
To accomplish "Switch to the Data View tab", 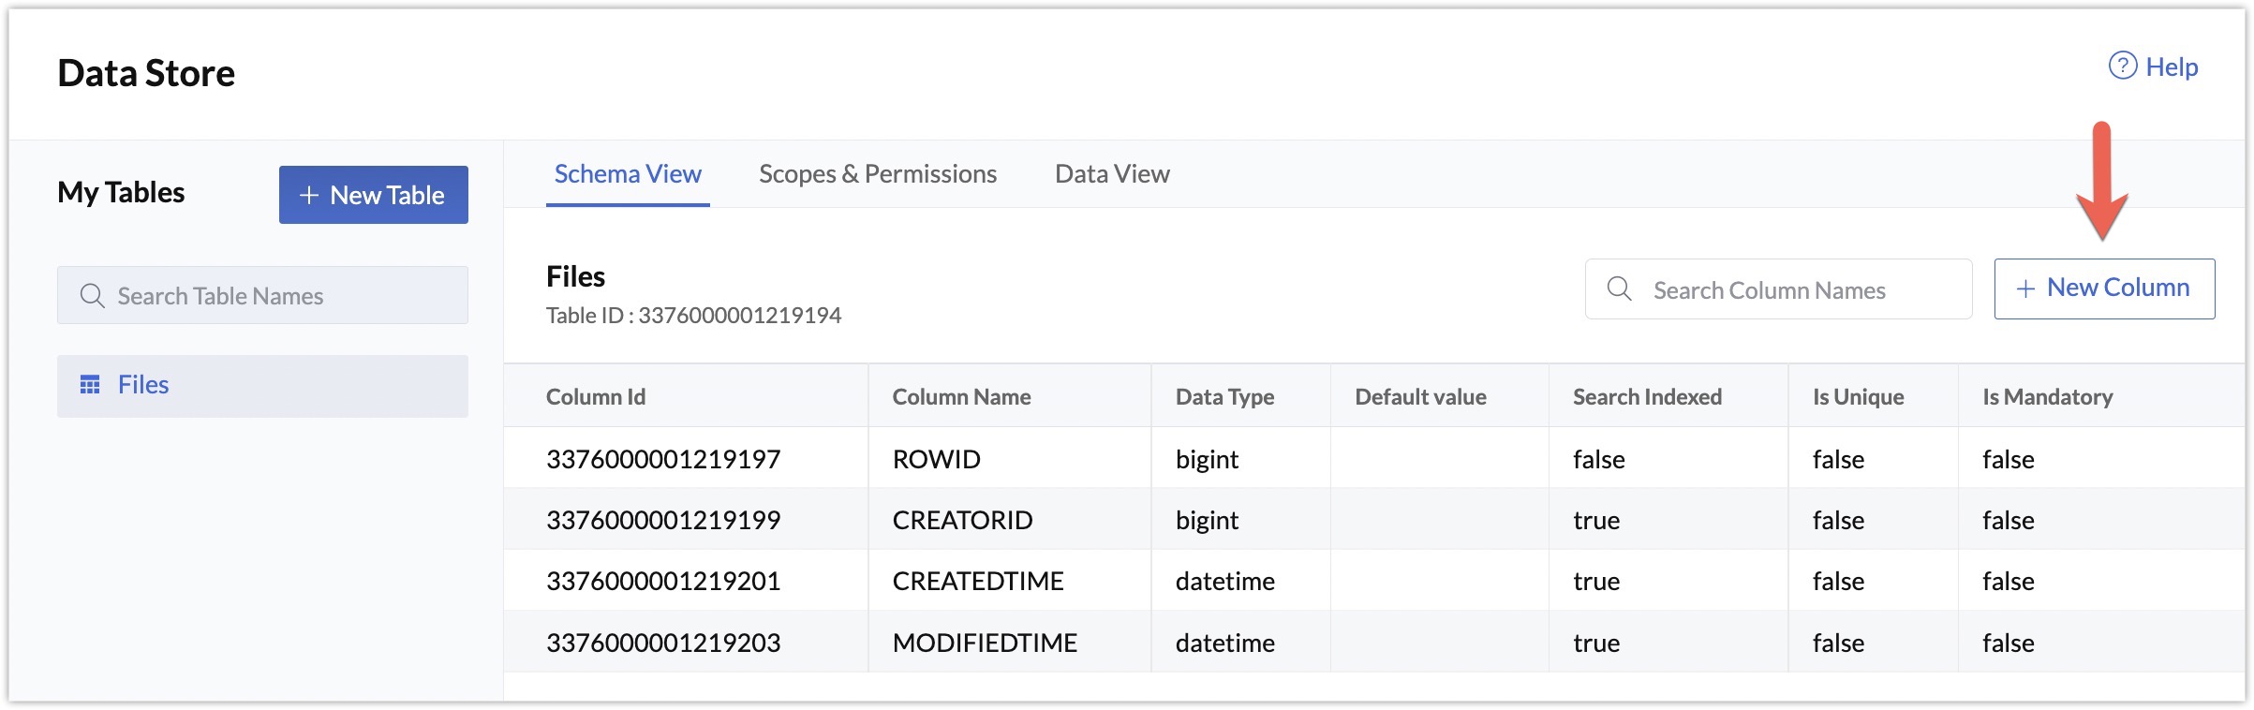I will tap(1112, 174).
